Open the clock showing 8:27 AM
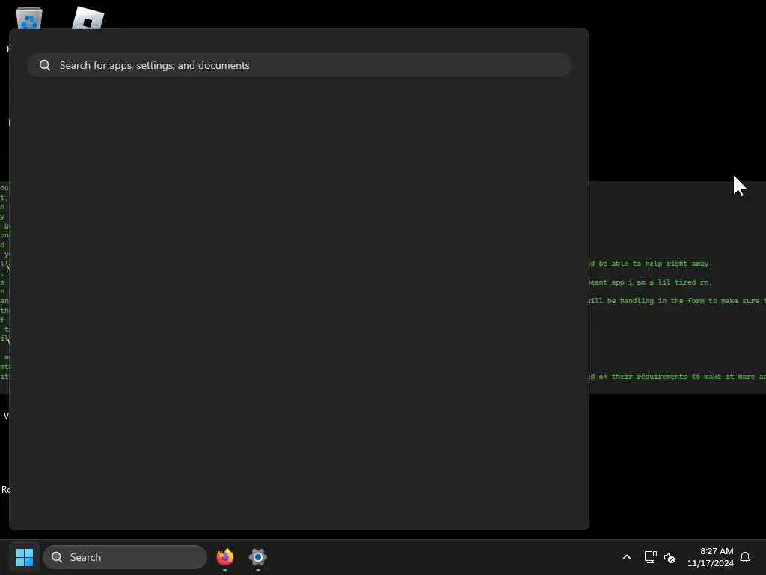The width and height of the screenshot is (766, 575). (x=711, y=557)
